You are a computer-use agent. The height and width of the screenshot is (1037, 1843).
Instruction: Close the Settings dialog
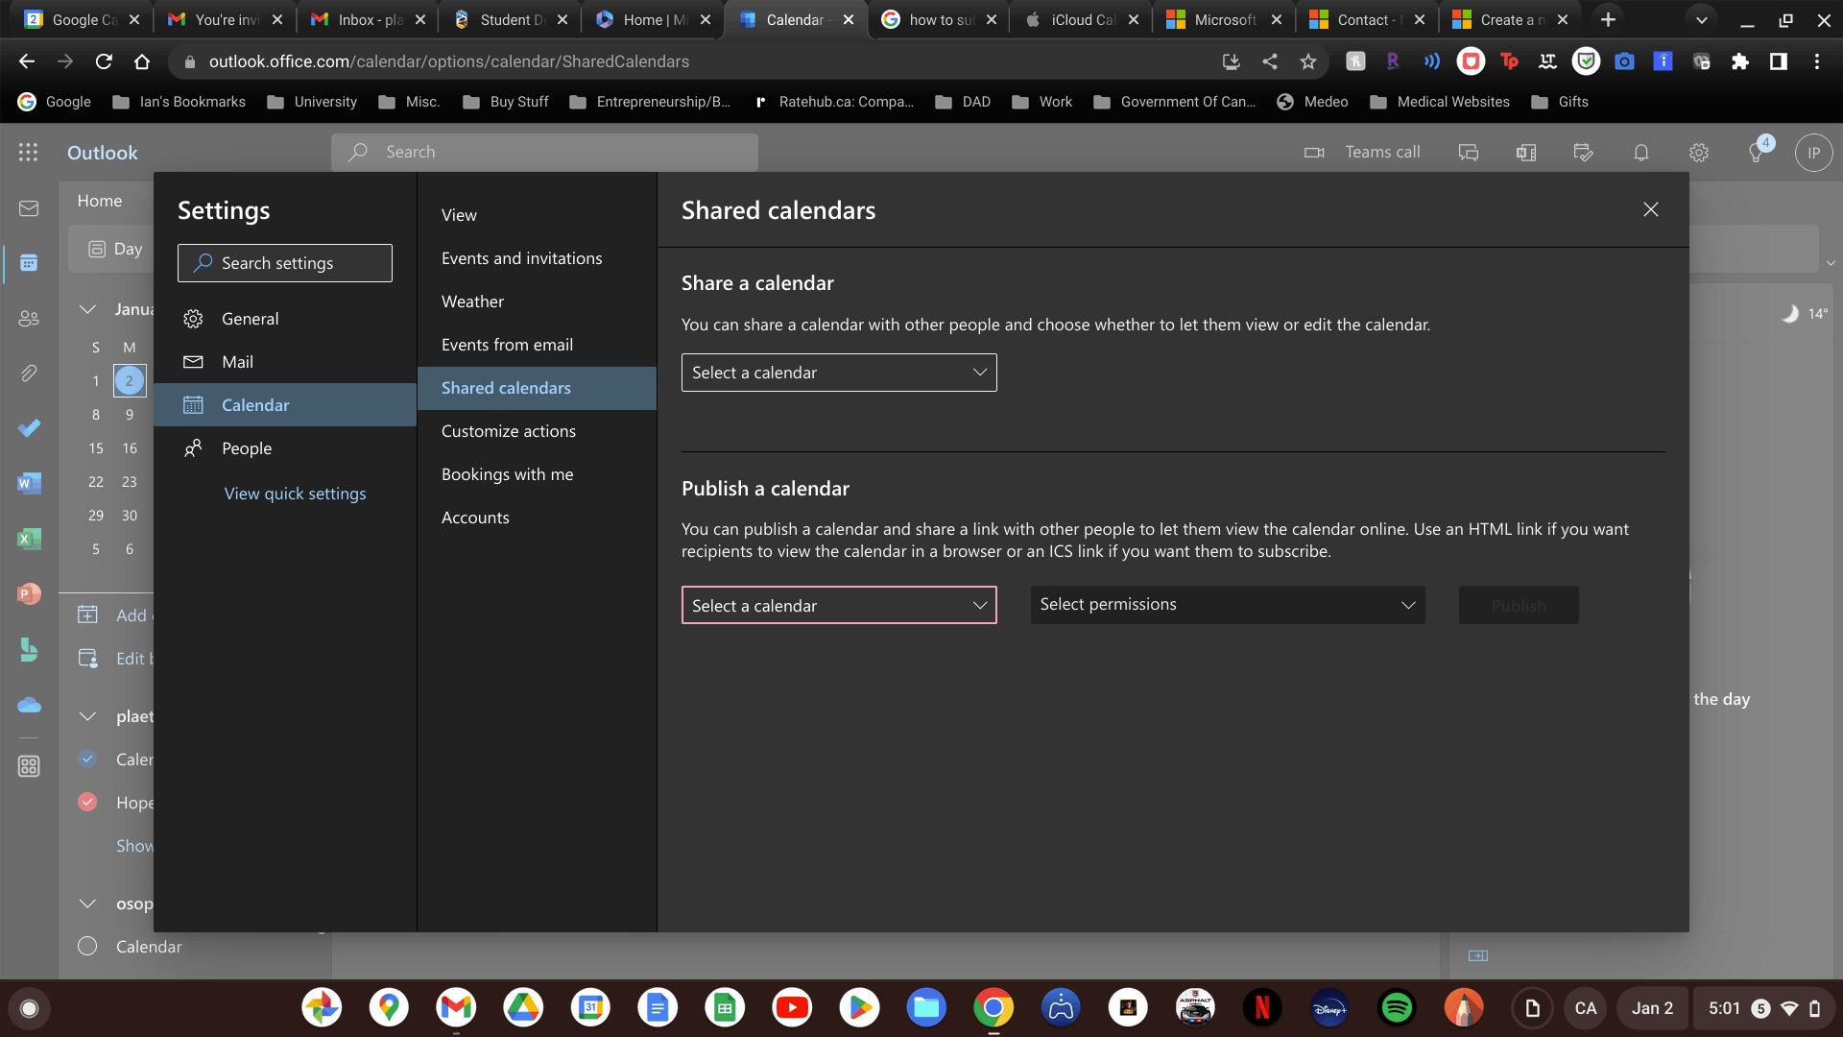(1650, 209)
